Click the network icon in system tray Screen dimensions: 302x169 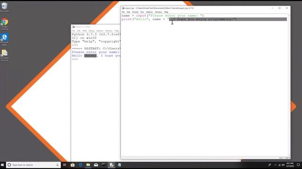click(279, 165)
